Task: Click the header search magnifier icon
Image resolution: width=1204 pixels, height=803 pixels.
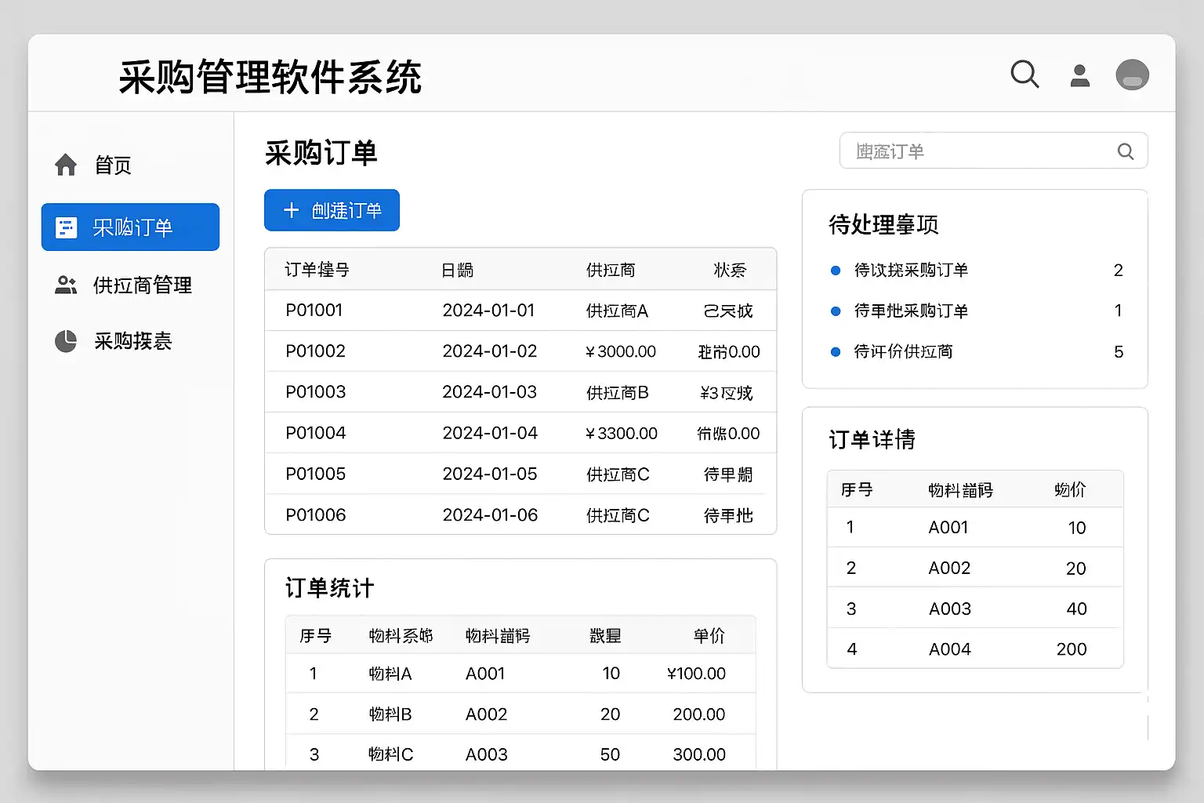Action: [1024, 75]
